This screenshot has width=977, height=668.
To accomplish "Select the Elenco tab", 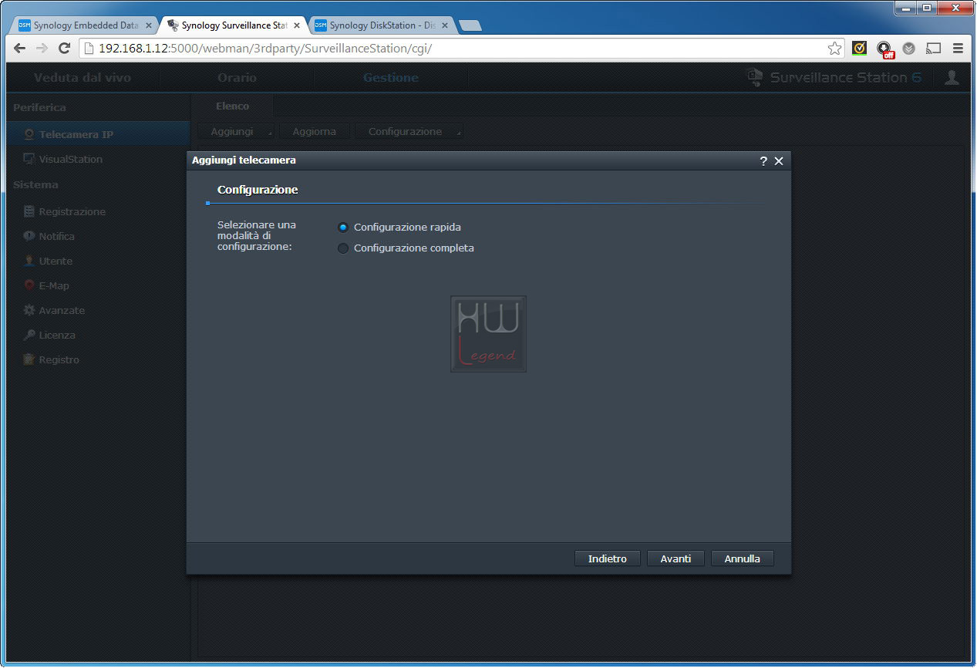I will click(232, 106).
